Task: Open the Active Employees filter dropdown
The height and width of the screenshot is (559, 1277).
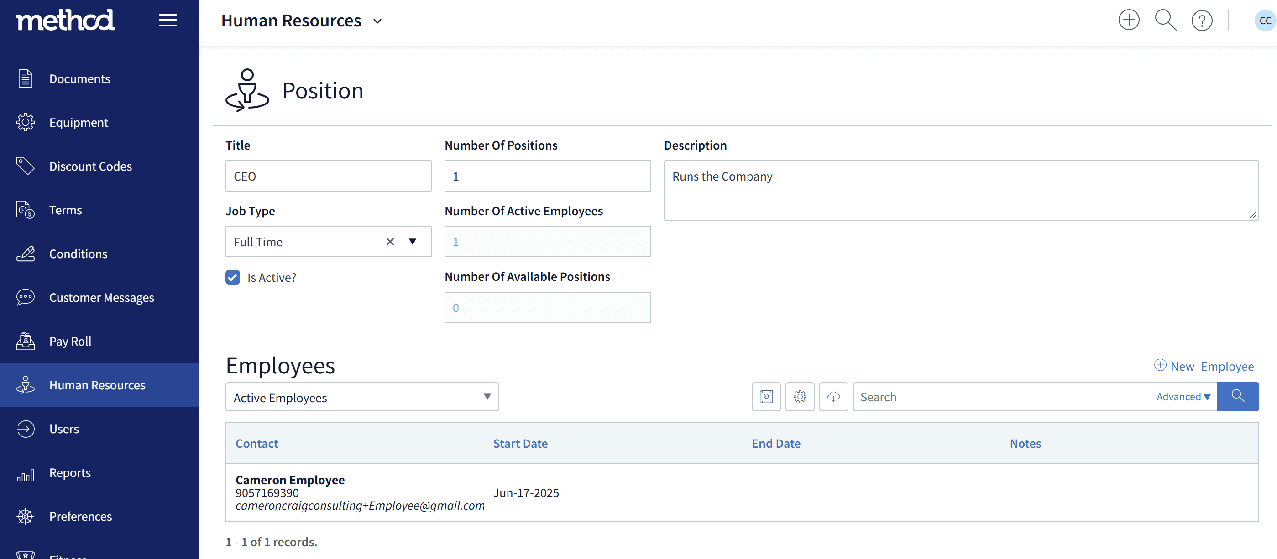Action: tap(362, 397)
